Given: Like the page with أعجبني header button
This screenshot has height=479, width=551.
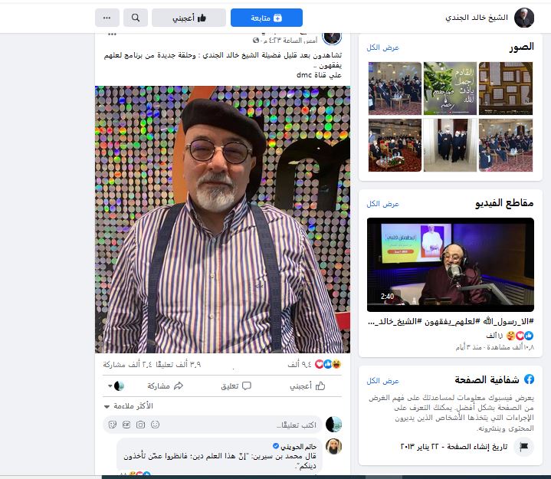Looking at the screenshot, I should pos(189,18).
